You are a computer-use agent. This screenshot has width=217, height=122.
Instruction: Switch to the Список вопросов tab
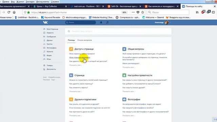(84, 40)
